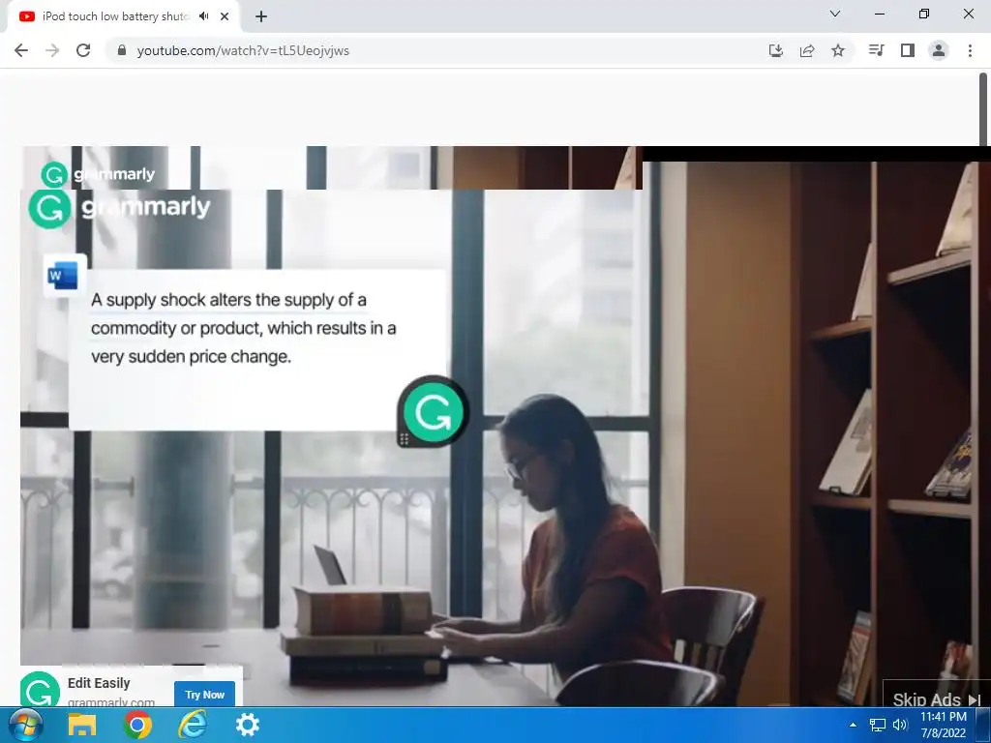Open Chrome's three-dot menu
The height and width of the screenshot is (743, 991).
coord(970,50)
